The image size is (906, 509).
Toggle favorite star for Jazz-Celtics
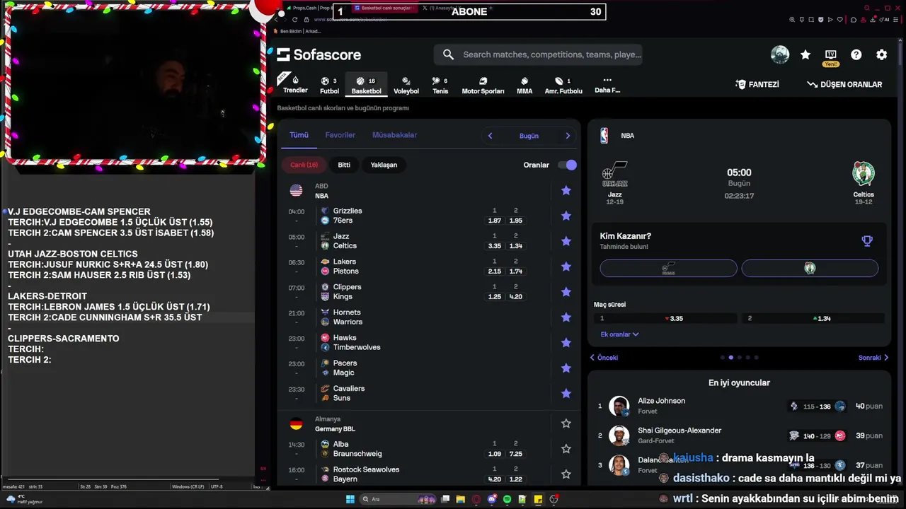(566, 241)
